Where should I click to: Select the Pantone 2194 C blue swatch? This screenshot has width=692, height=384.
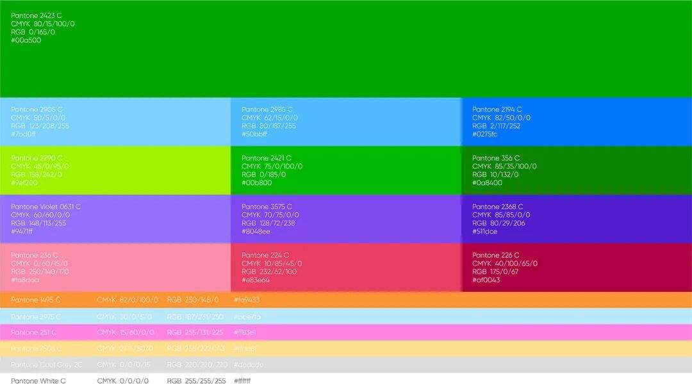tap(577, 122)
